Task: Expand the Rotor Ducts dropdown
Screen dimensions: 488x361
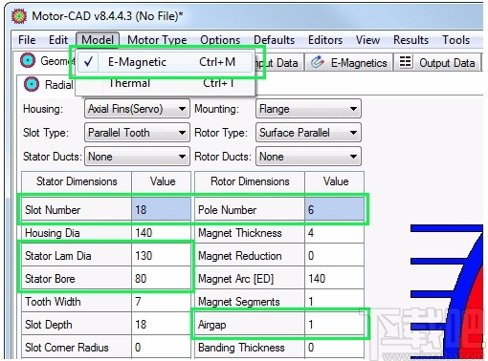Action: [308, 157]
